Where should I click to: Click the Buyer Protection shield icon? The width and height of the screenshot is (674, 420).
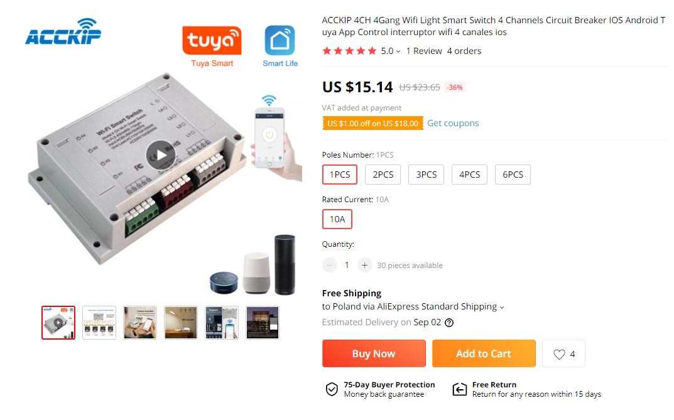332,389
